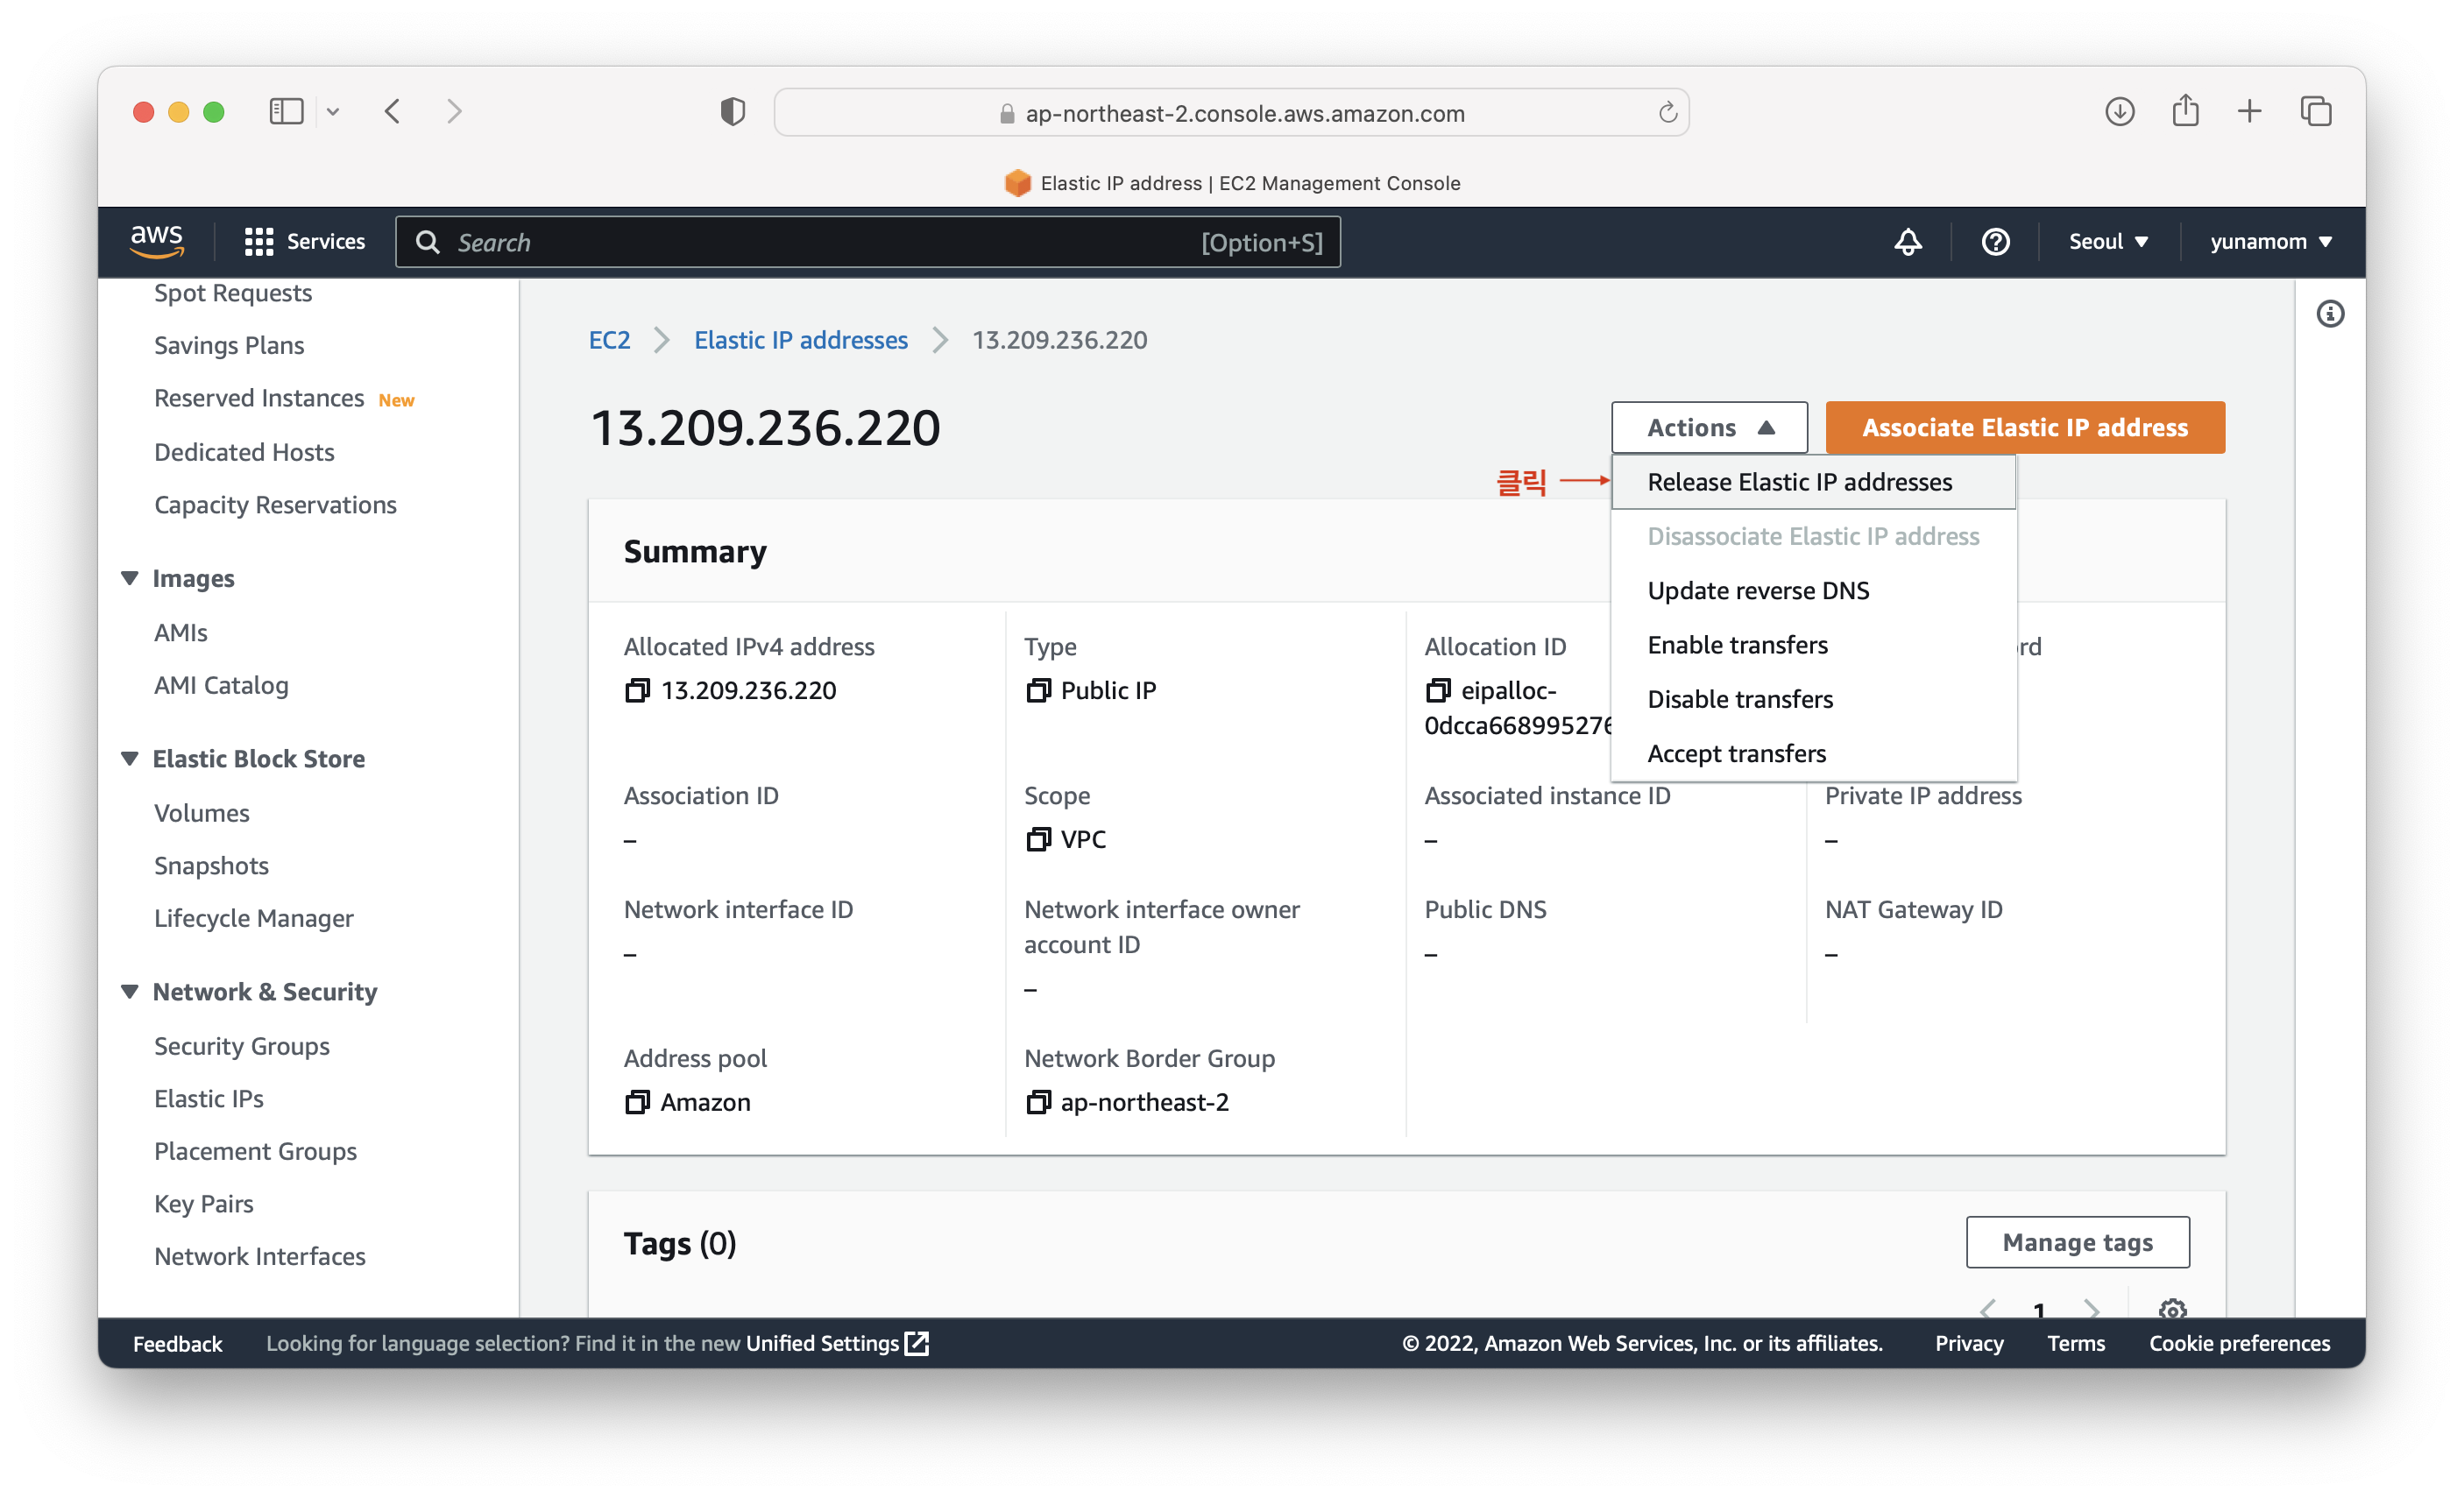This screenshot has width=2464, height=1498.
Task: Click the browser address bar
Action: click(x=1231, y=112)
